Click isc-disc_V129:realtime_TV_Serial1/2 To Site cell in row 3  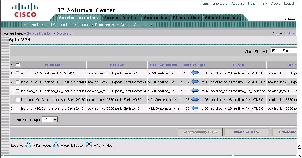click(237, 91)
